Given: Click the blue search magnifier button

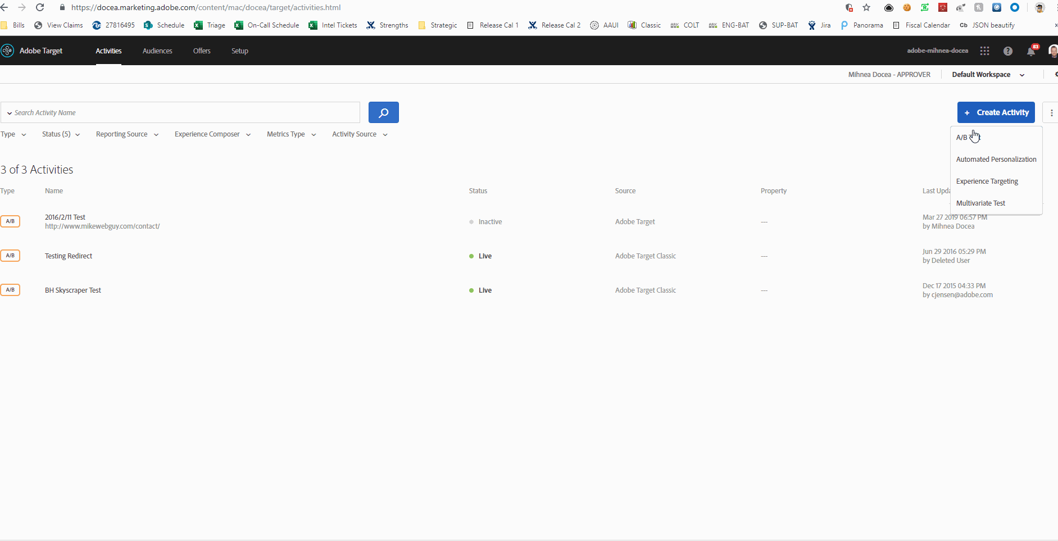Looking at the screenshot, I should tap(384, 112).
